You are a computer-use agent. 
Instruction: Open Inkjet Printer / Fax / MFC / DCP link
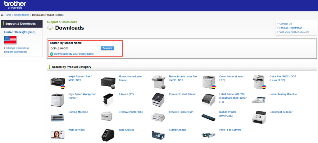pyautogui.click(x=80, y=78)
